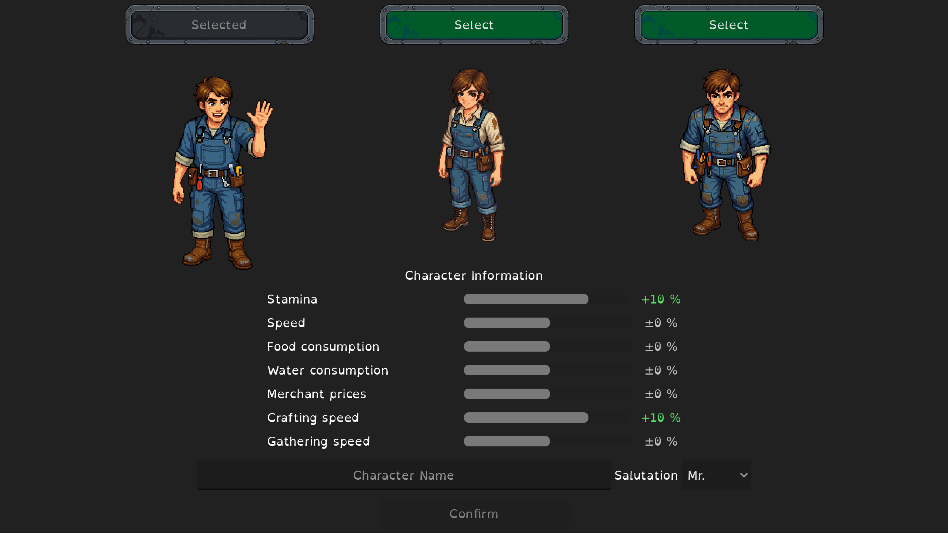Click the ±0 % Speed value
This screenshot has height=533, width=948.
pyautogui.click(x=661, y=323)
